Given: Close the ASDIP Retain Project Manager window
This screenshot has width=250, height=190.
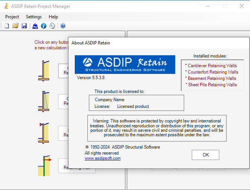Looking at the screenshot, I should pyautogui.click(x=242, y=6).
